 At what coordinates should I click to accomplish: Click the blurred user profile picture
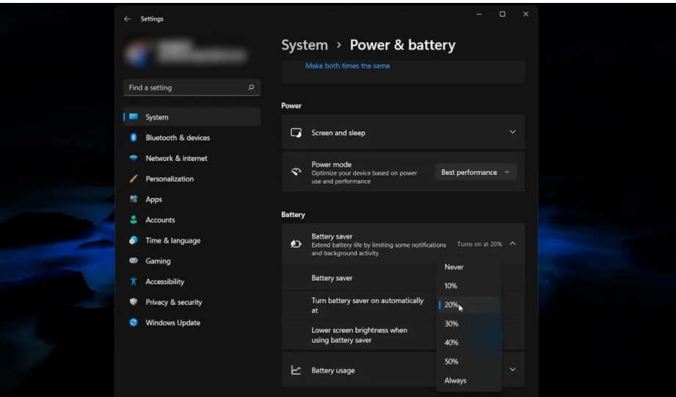[x=138, y=55]
